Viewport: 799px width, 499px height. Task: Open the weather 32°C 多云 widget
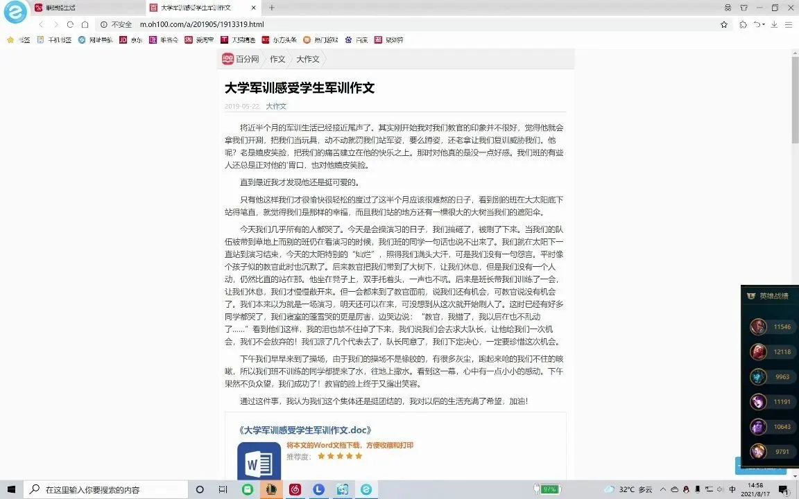tap(628, 489)
